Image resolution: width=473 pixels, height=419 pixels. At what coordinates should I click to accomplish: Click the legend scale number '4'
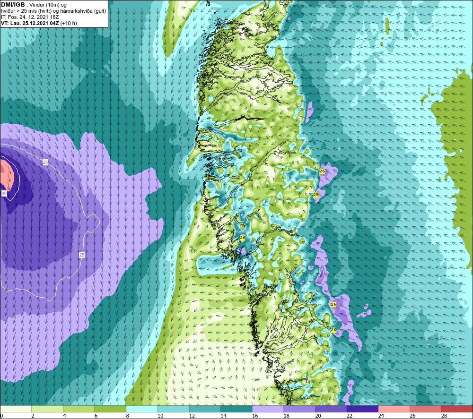tap(64, 416)
